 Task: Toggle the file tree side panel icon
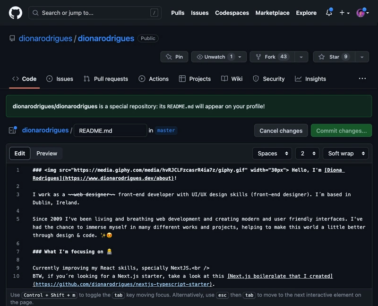(x=13, y=131)
